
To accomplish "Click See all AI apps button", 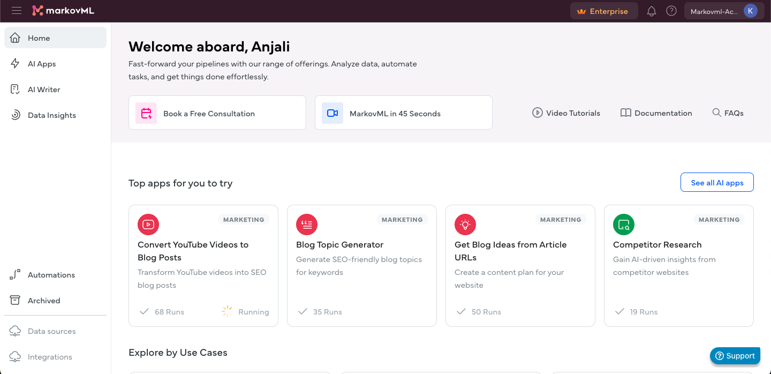I will coord(717,183).
